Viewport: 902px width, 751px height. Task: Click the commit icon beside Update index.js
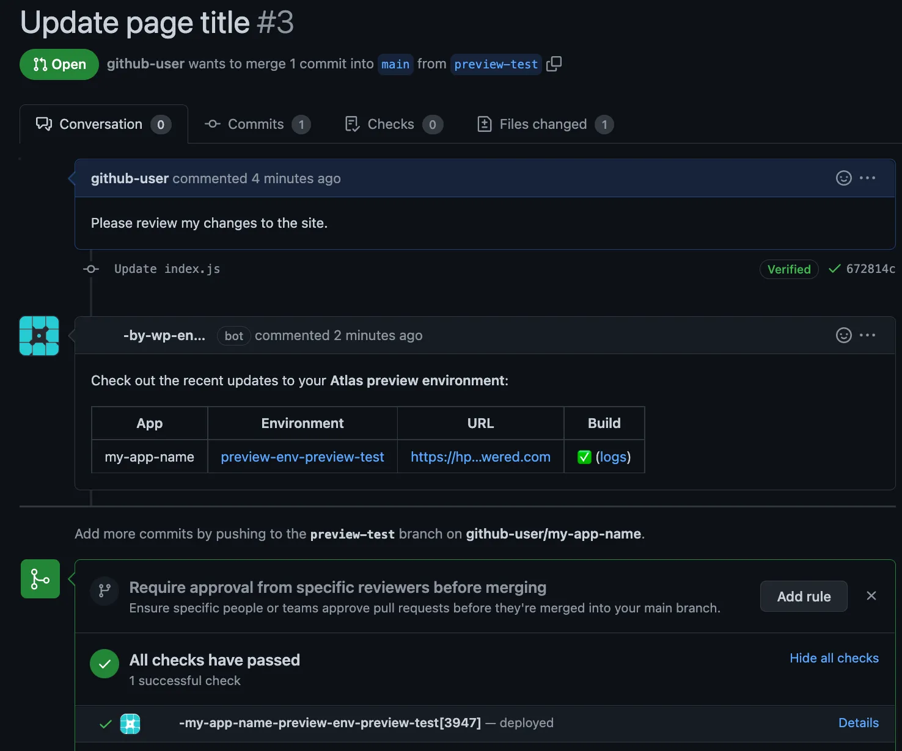pyautogui.click(x=90, y=269)
